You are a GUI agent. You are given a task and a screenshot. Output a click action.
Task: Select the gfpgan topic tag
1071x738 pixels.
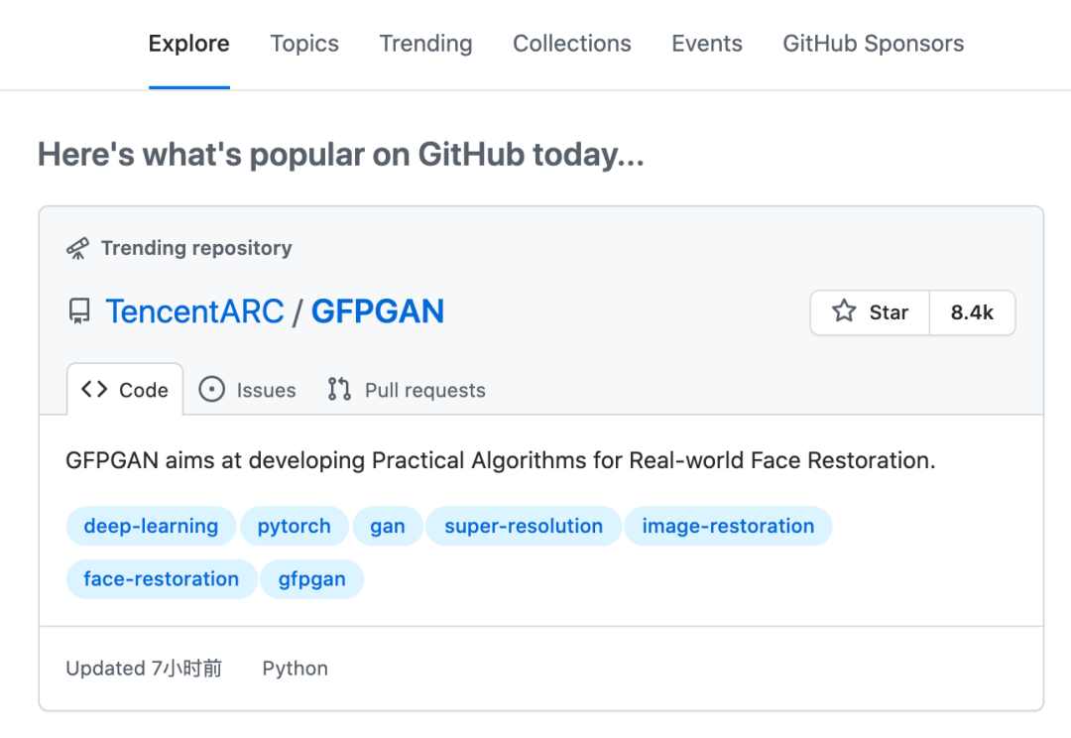coord(312,579)
